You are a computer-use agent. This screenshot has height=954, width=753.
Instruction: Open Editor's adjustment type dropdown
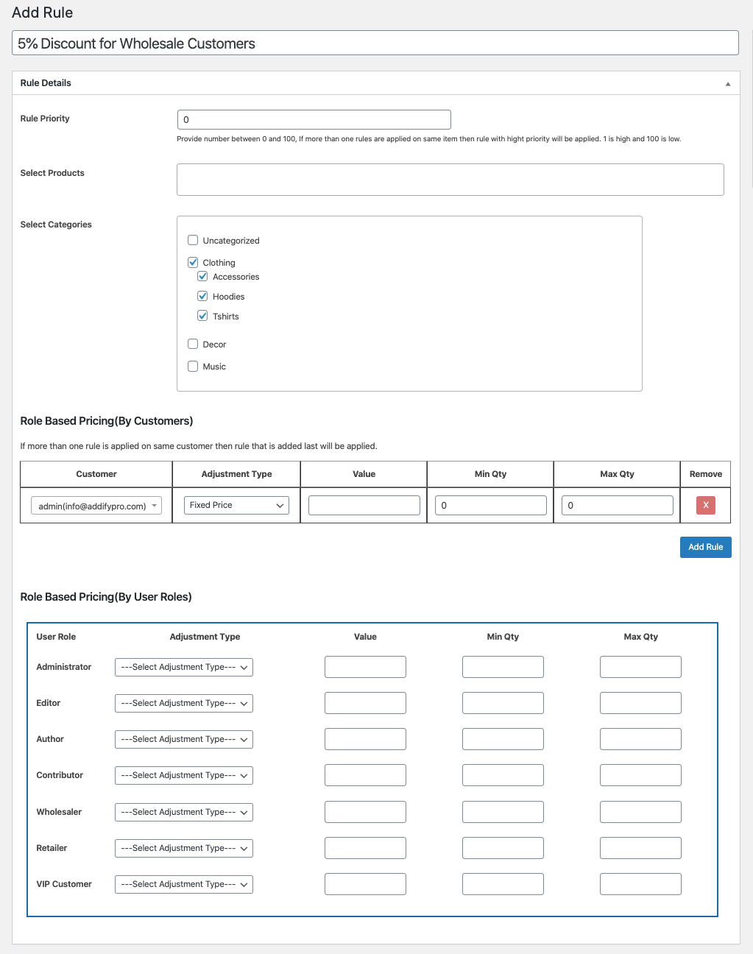(183, 703)
